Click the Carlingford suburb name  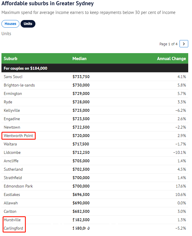[13, 228]
